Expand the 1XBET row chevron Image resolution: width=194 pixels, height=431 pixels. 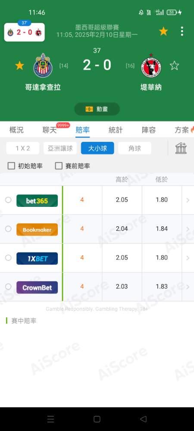[188, 258]
